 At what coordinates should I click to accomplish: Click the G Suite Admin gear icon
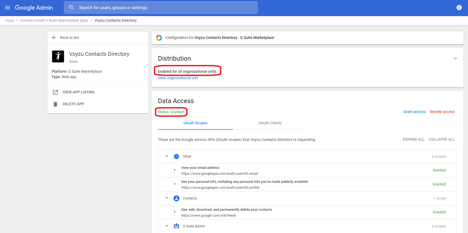coord(176,226)
